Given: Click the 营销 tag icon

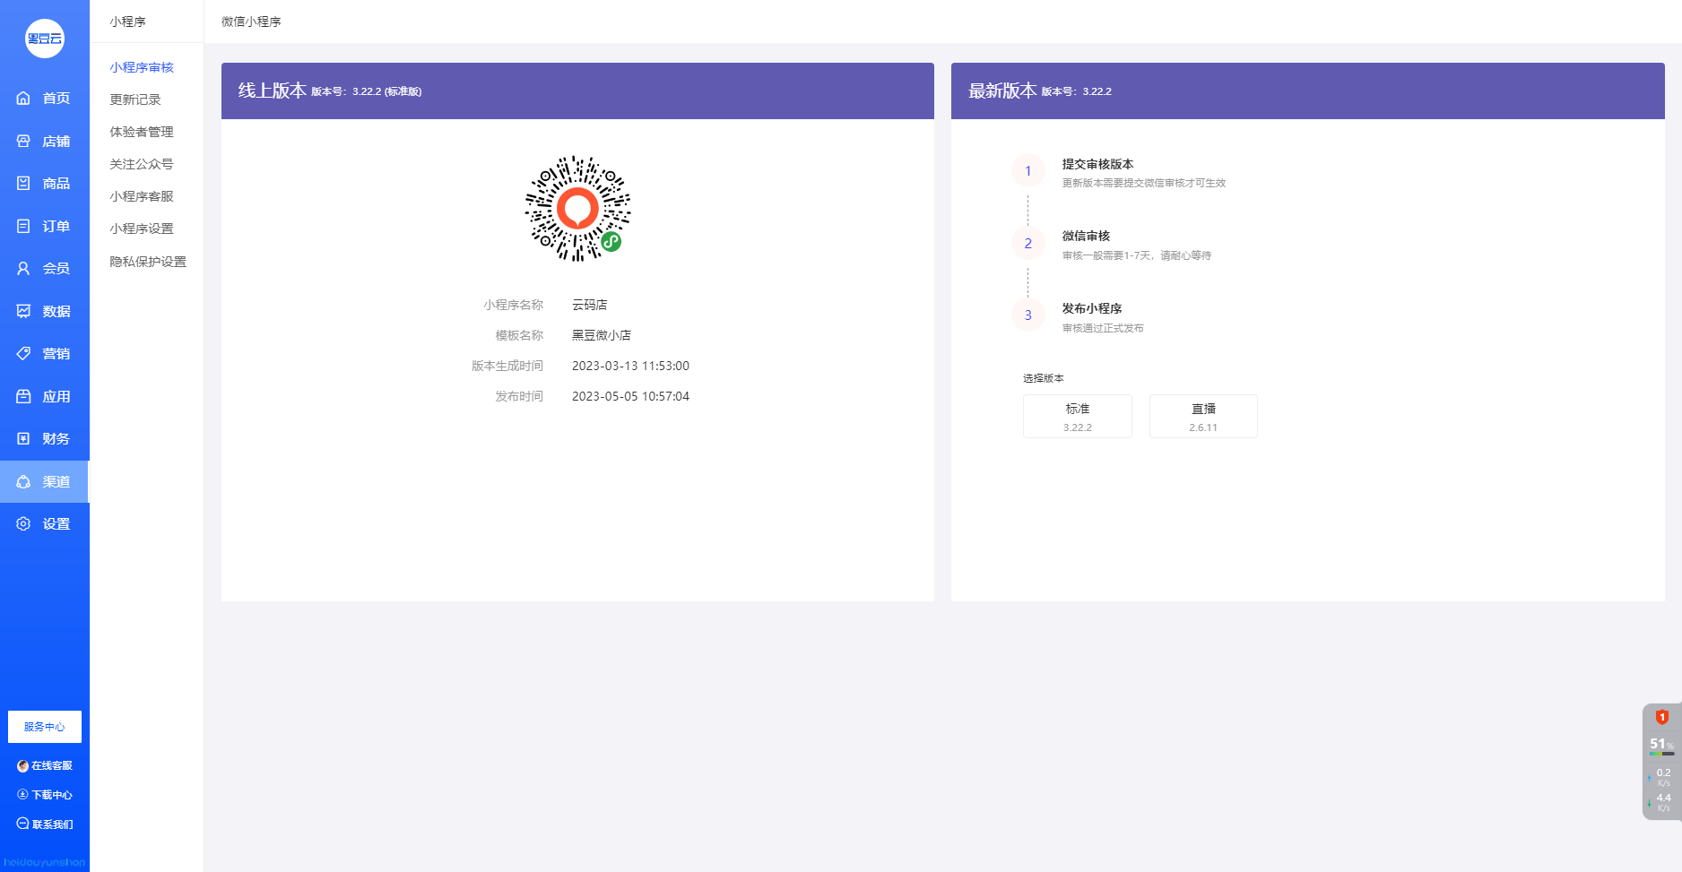Looking at the screenshot, I should pos(23,354).
